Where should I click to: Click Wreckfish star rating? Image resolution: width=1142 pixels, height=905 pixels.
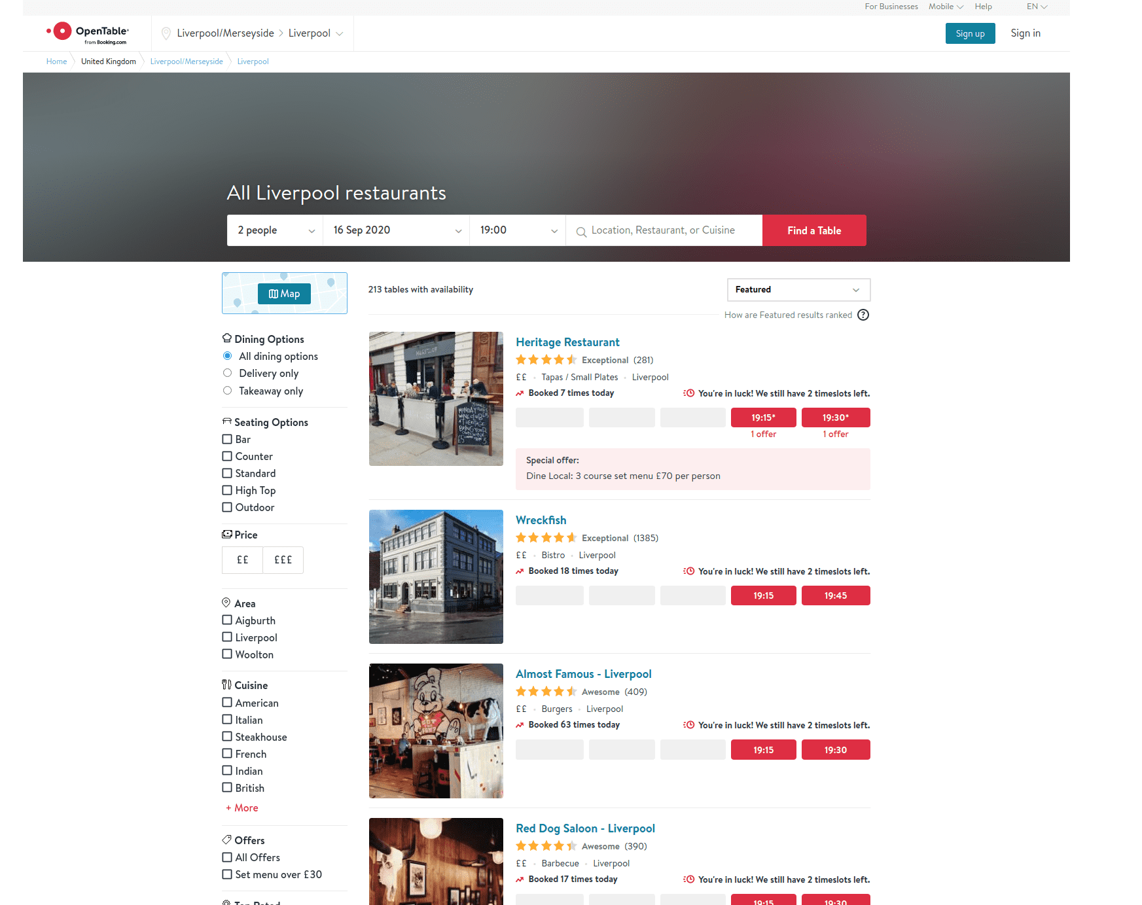pyautogui.click(x=546, y=537)
